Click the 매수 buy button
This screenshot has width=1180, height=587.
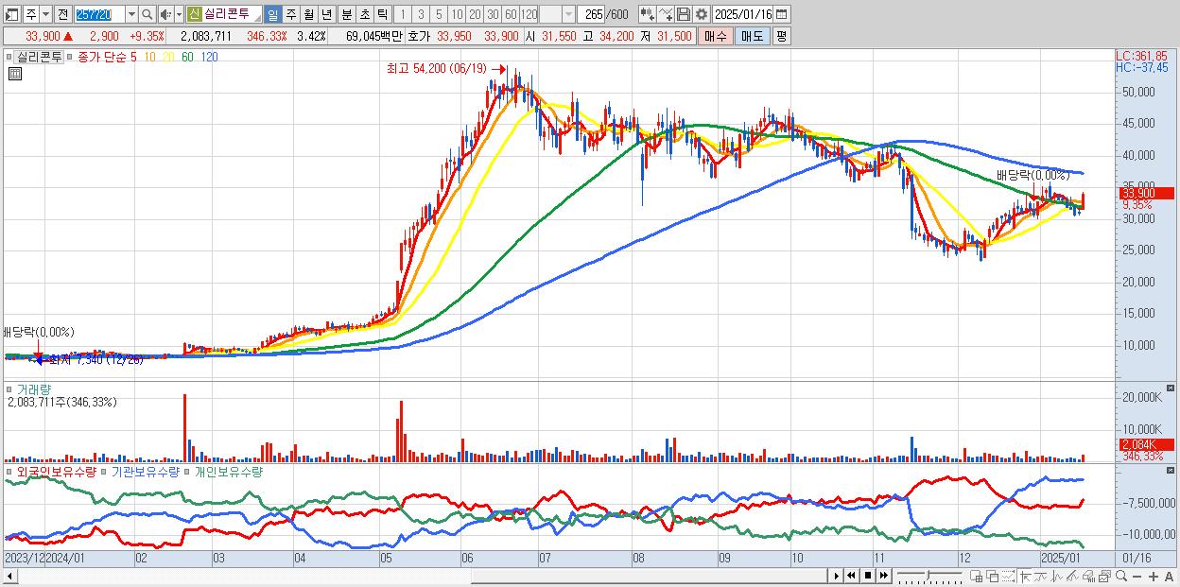[716, 36]
